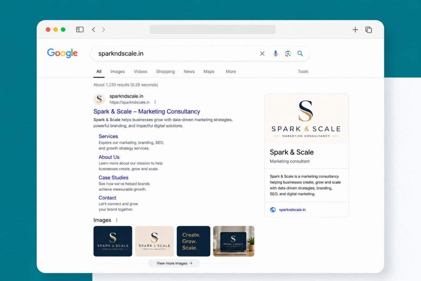This screenshot has height=281, width=421.
Task: Expand the More search categories menu
Action: coord(231,72)
